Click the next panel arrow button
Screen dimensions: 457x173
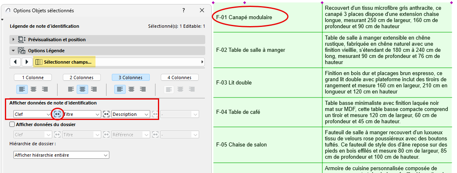[27, 62]
